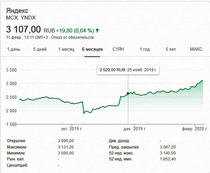
Task: Select the '6 месяцев' tab
Action: 92,49
